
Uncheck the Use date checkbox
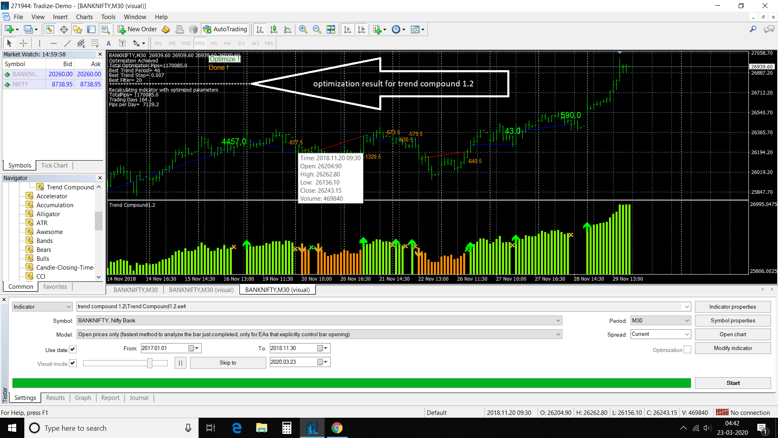(x=73, y=350)
